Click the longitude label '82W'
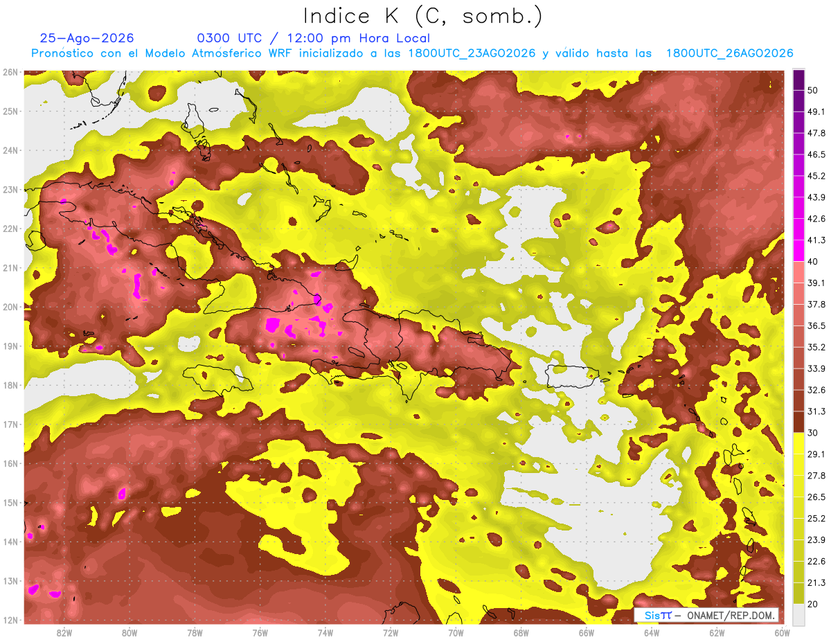Viewport: 831px width, 642px height. (x=64, y=633)
